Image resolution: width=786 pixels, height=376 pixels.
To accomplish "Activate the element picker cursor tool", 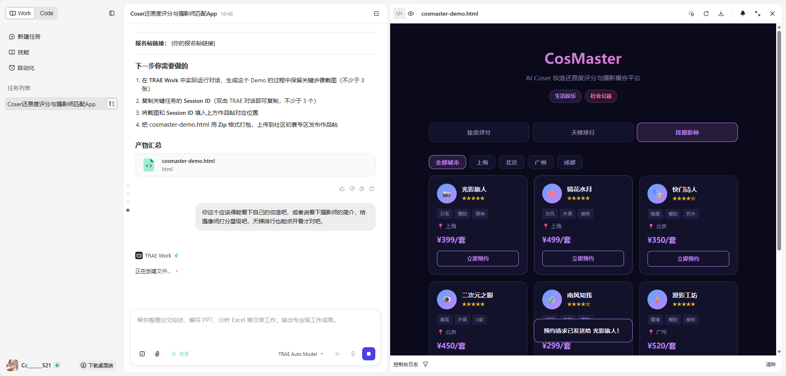I will coord(691,14).
